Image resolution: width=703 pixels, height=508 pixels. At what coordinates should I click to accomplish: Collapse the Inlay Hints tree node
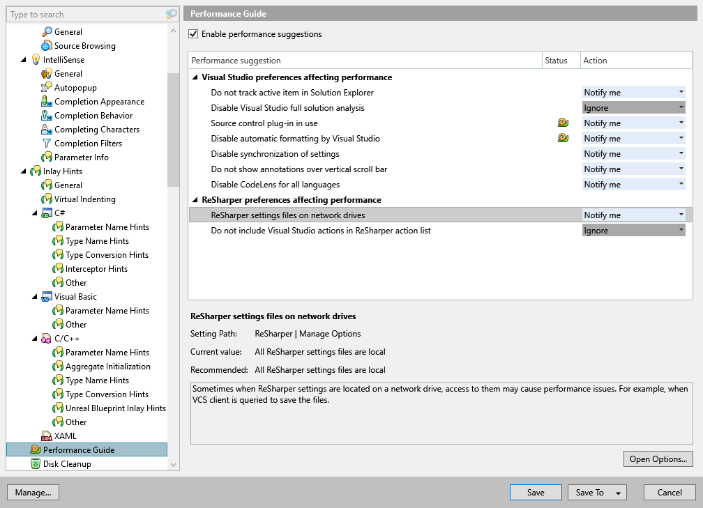tap(23, 171)
